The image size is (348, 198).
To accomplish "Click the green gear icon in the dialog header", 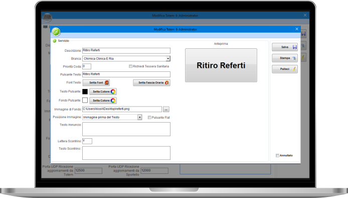I will [56, 32].
